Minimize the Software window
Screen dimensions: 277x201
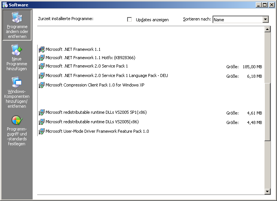tap(259, 5)
